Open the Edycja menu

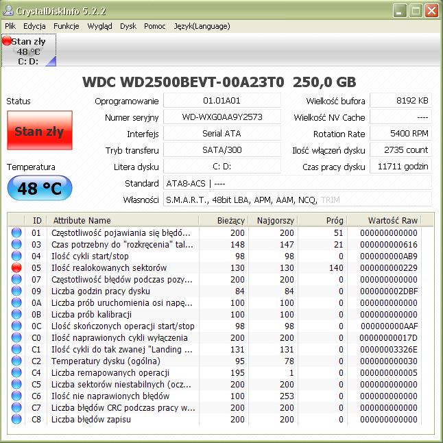point(34,26)
